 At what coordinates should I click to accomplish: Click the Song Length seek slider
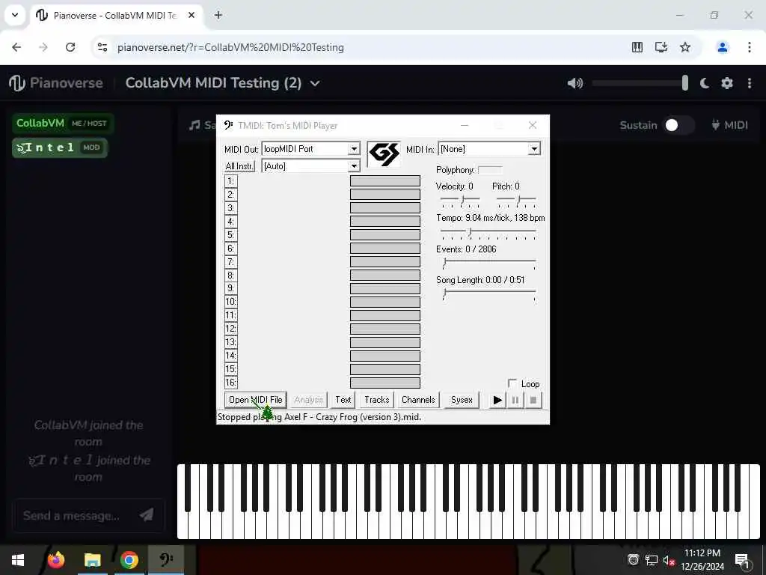pyautogui.click(x=489, y=294)
